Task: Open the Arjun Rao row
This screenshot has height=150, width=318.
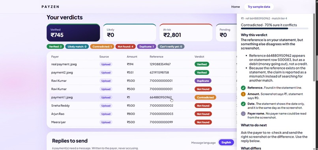Action: pos(143,114)
